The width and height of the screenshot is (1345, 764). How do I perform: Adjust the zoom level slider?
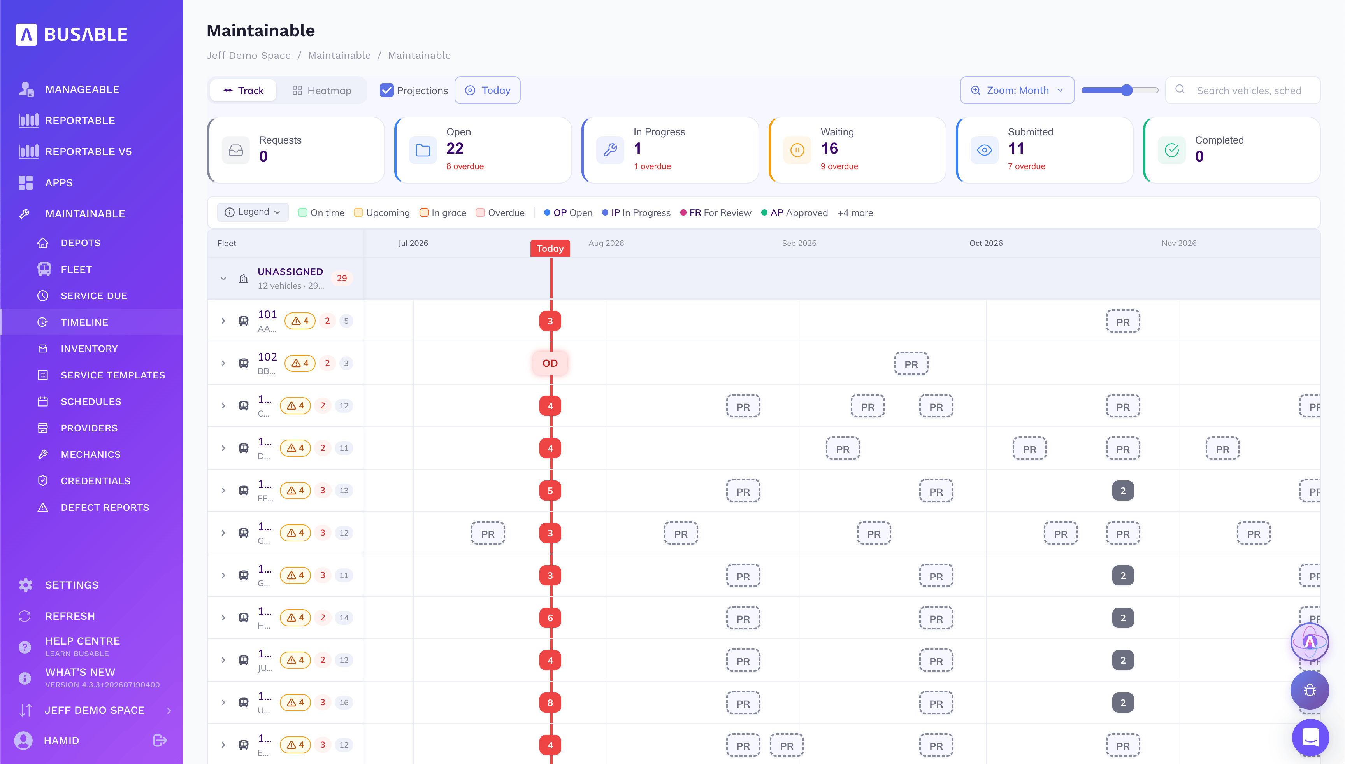[1119, 90]
